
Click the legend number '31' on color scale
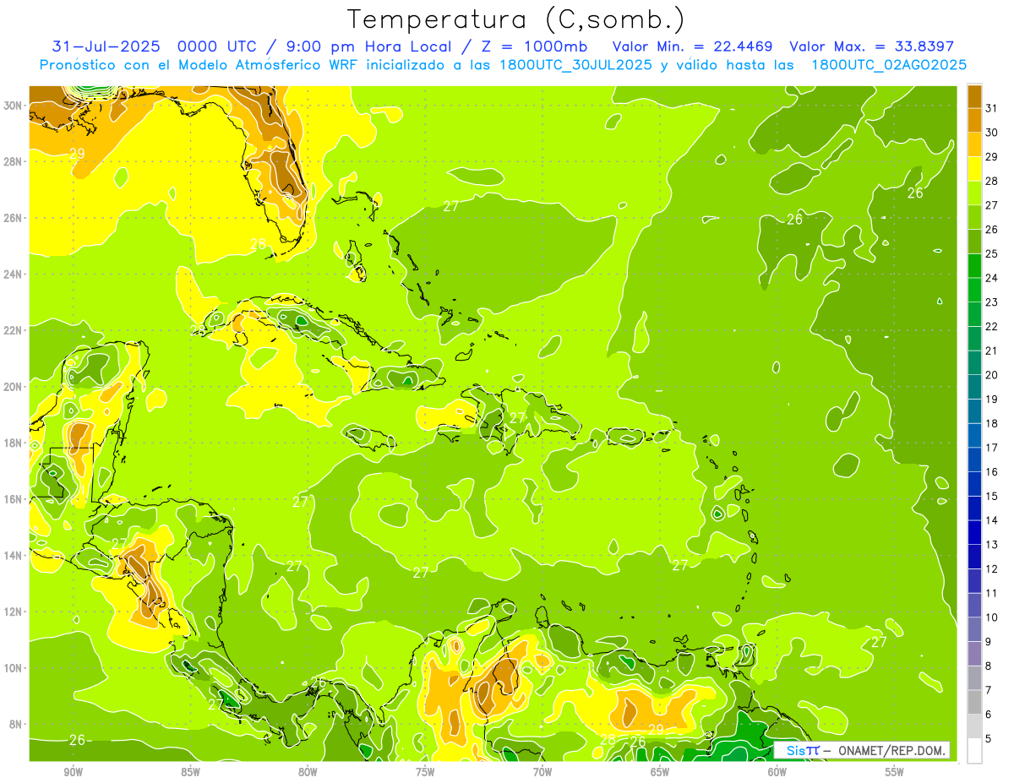[x=992, y=108]
